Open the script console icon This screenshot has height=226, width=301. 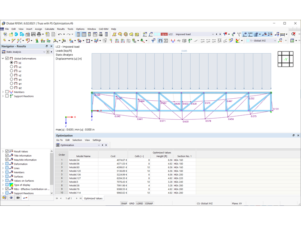point(95,34)
